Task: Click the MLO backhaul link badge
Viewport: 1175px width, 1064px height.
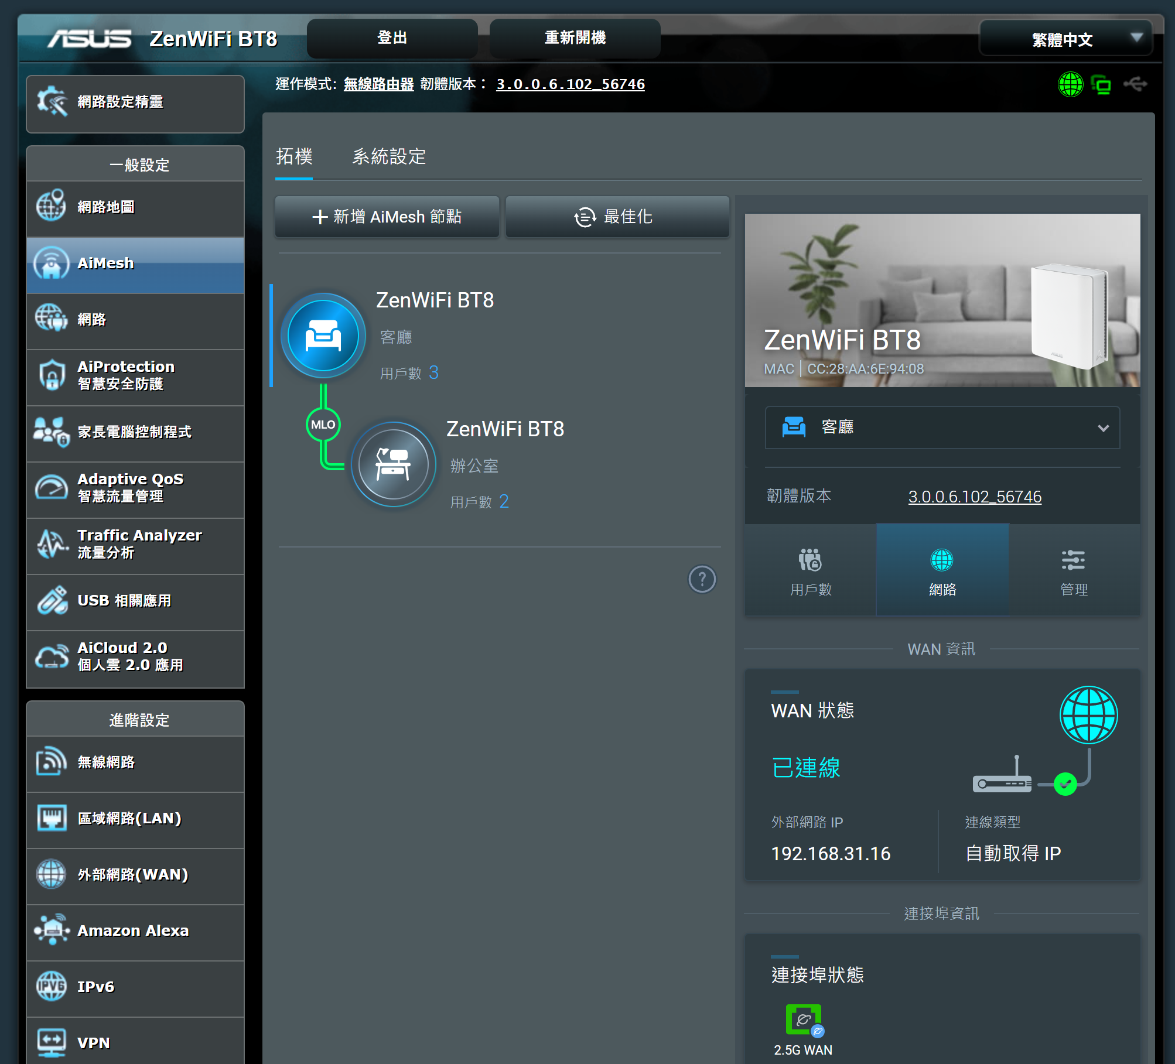Action: tap(323, 425)
